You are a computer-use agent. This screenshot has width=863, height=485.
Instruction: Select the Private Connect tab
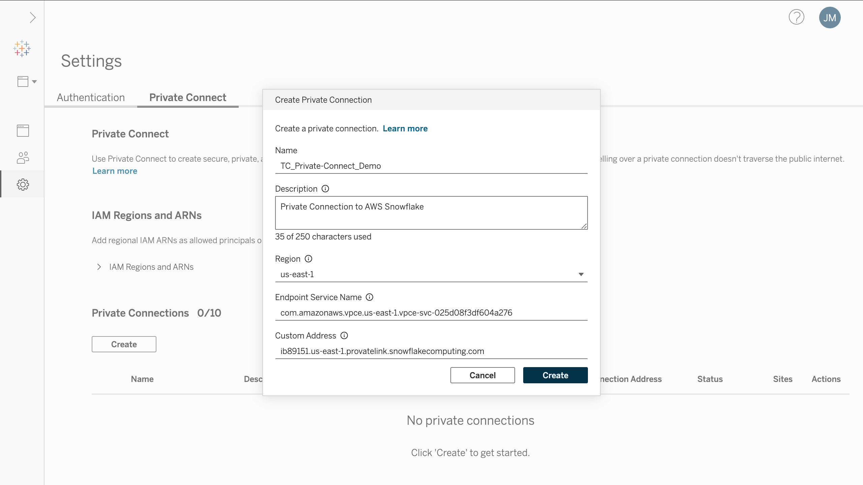click(188, 97)
